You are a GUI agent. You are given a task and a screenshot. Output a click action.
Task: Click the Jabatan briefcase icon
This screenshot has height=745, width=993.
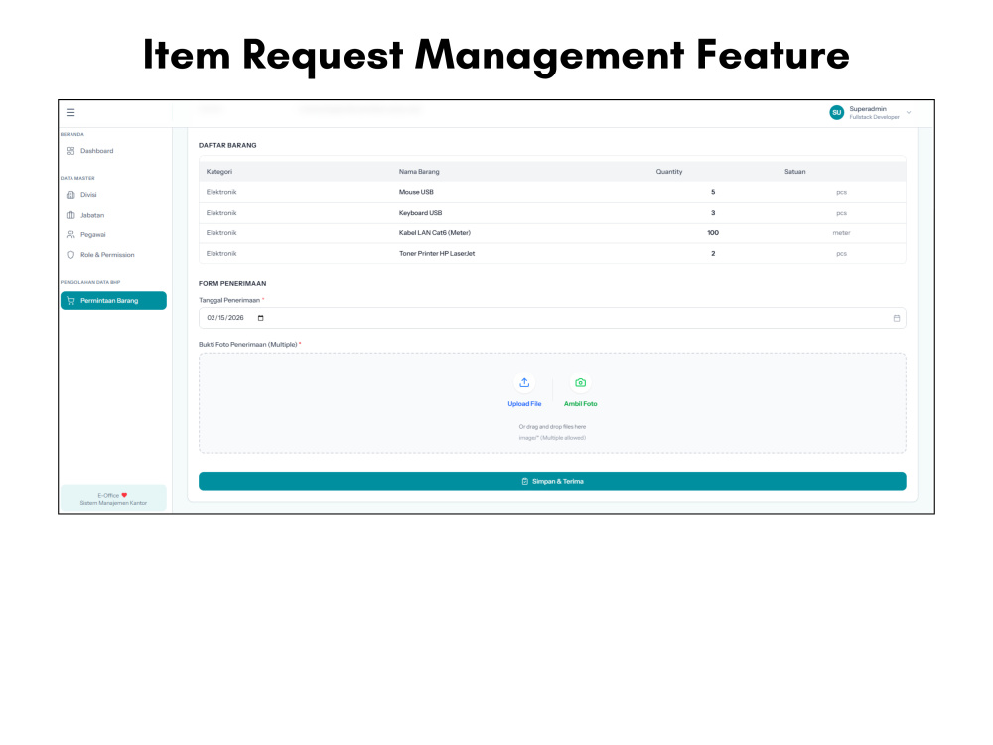71,215
